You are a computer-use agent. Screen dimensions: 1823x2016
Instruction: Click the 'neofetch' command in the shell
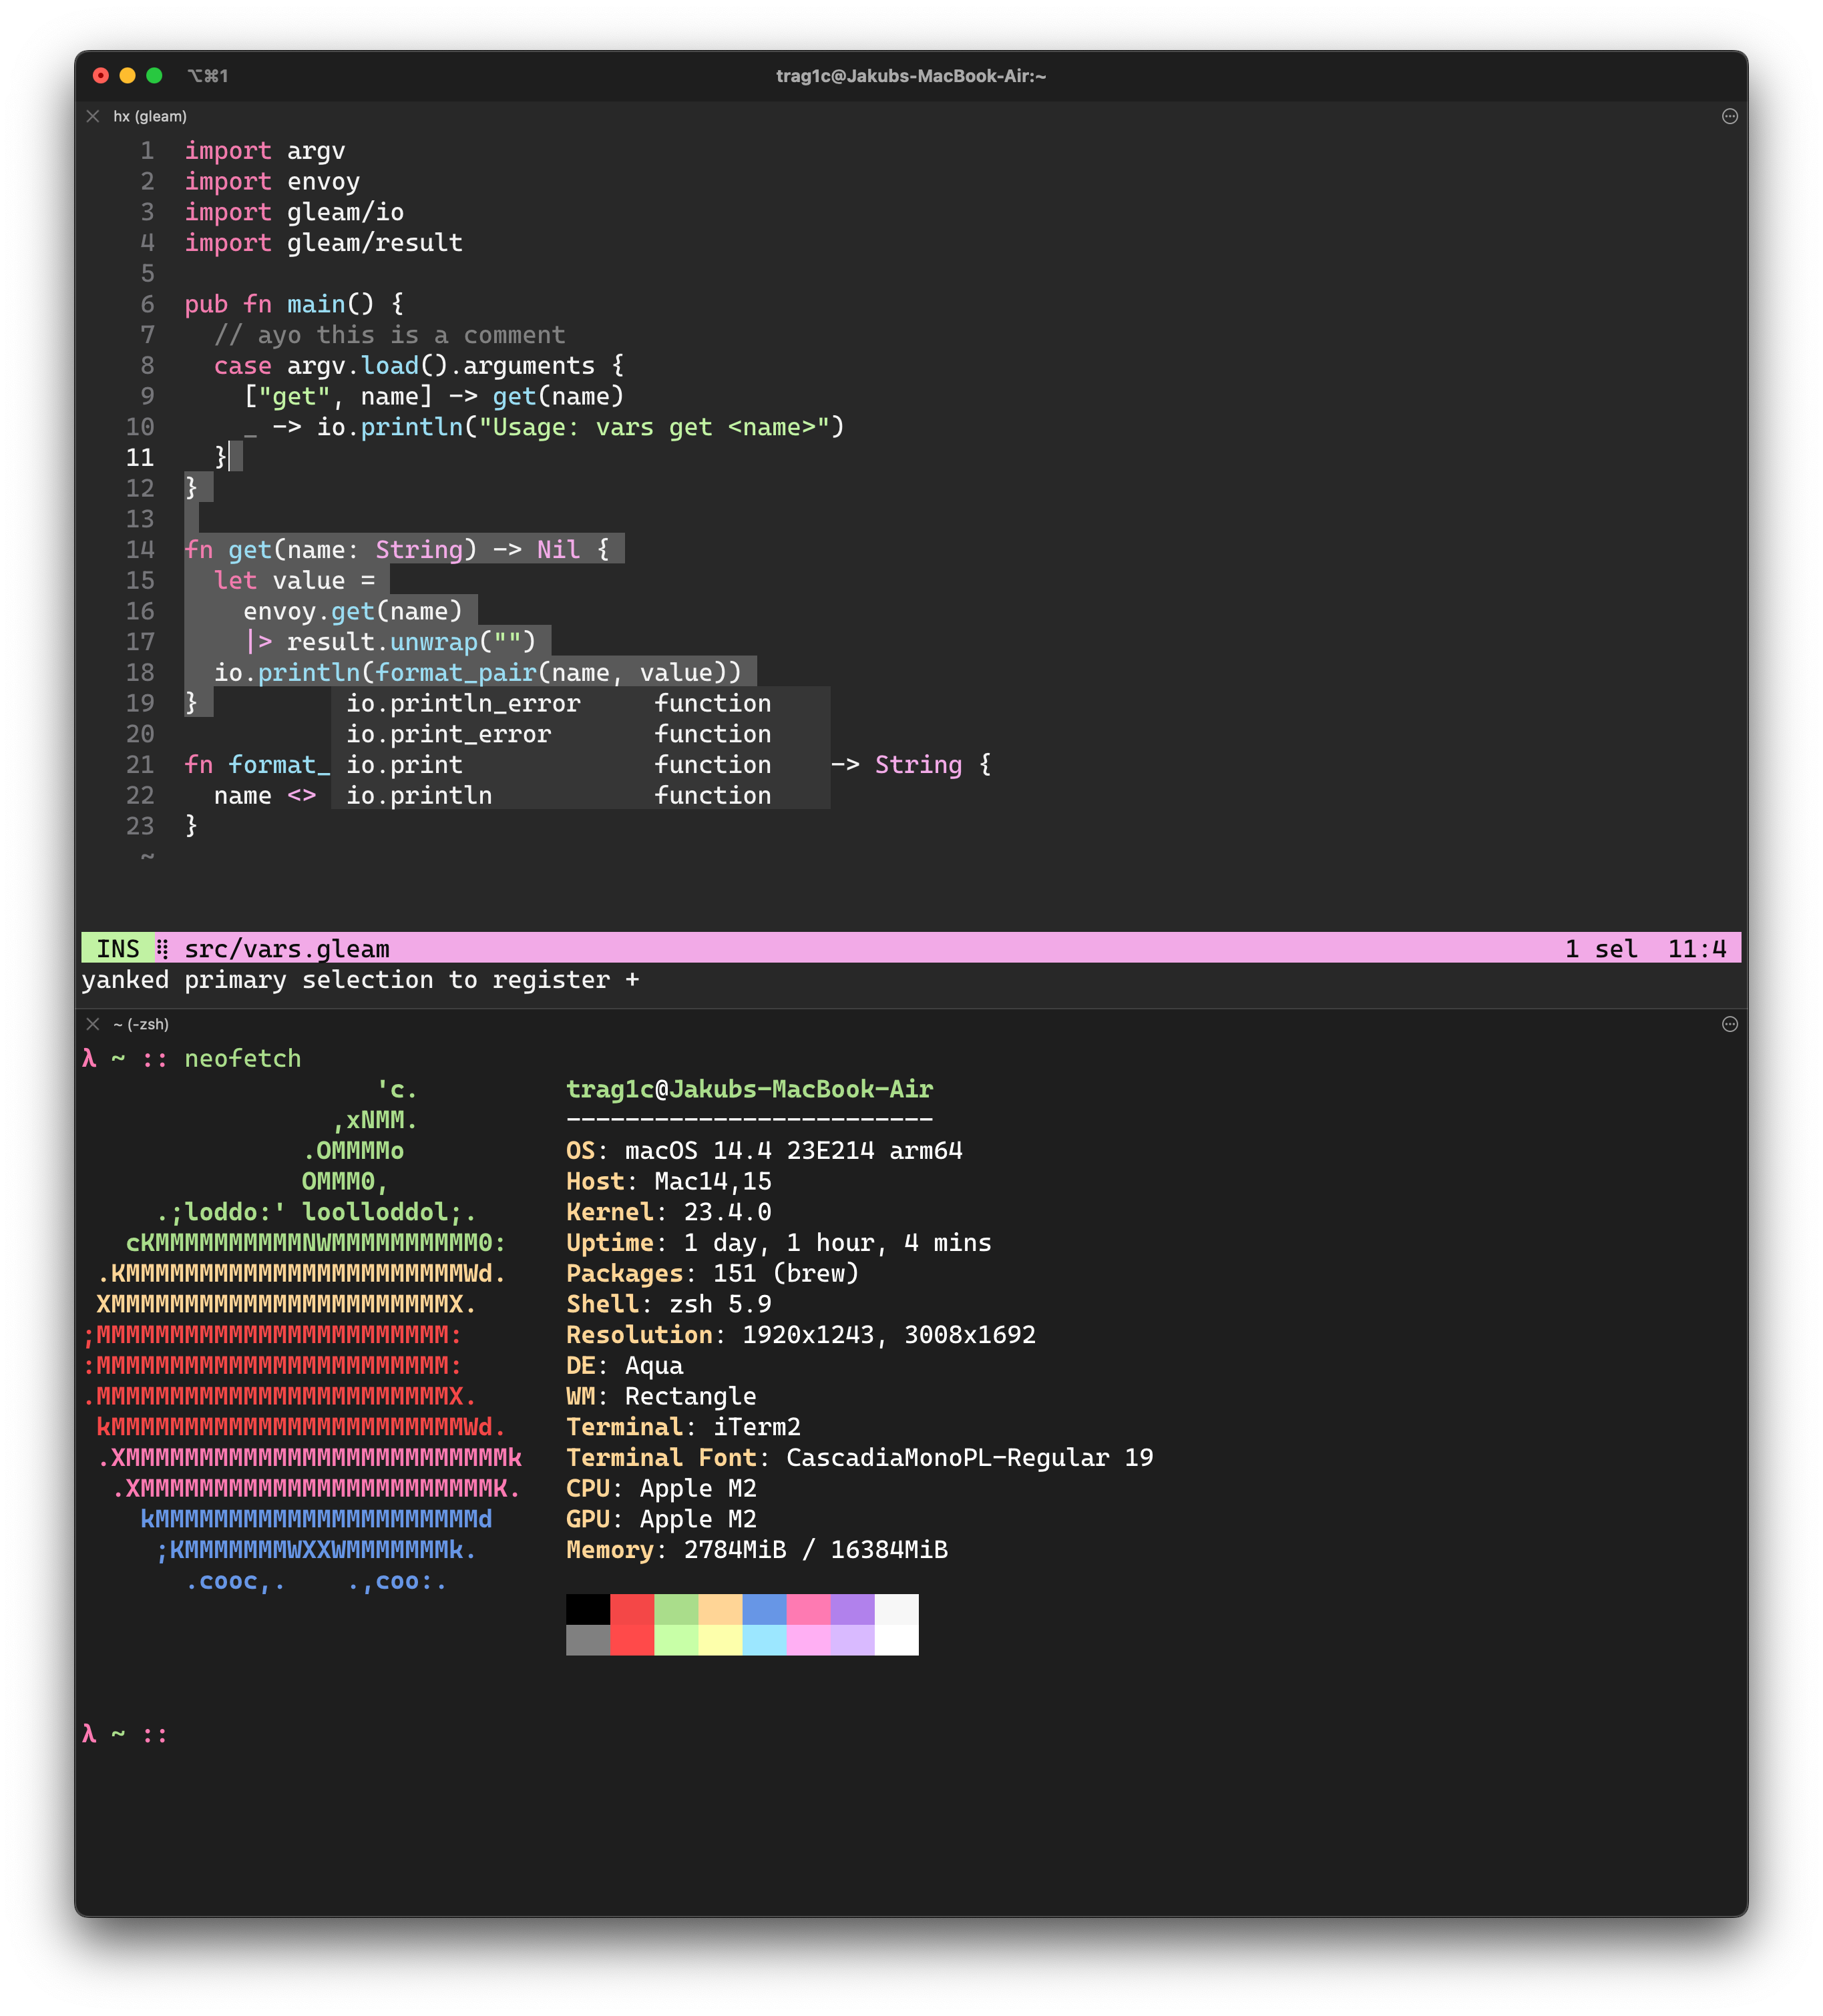243,1058
